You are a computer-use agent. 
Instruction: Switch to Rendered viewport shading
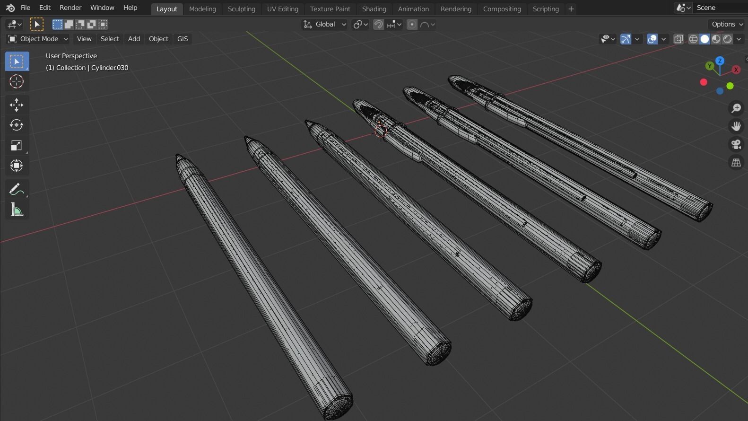click(727, 39)
